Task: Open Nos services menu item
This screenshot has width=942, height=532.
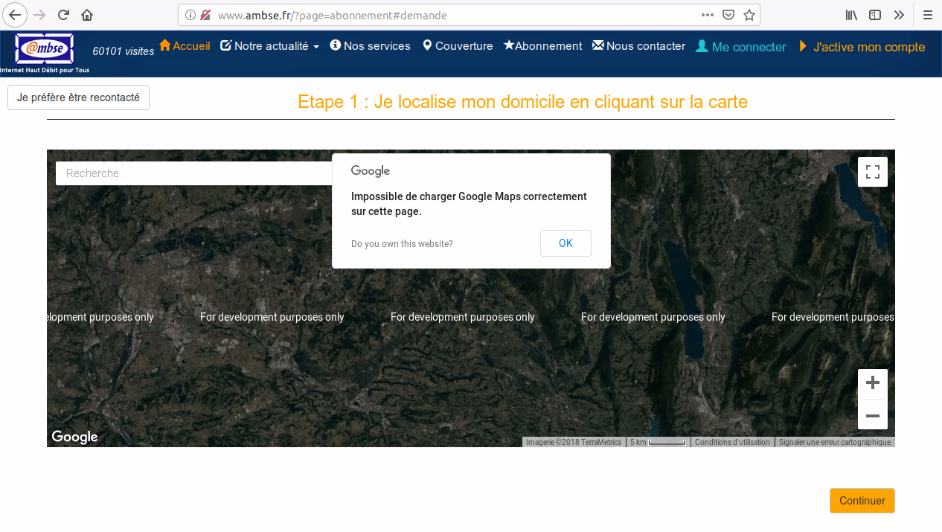Action: click(x=370, y=46)
